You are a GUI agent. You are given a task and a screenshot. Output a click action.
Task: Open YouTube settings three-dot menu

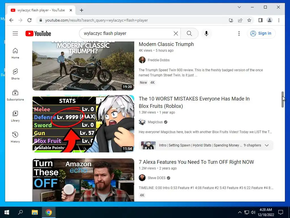(x=239, y=33)
